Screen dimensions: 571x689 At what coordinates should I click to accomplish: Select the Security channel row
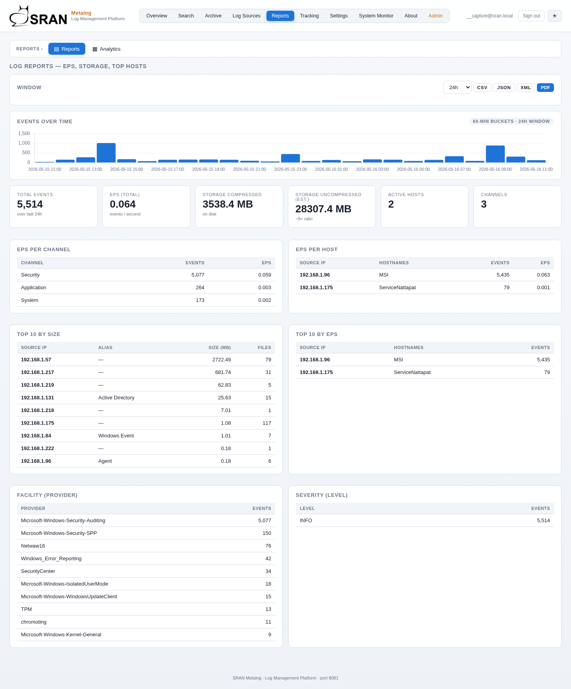146,275
